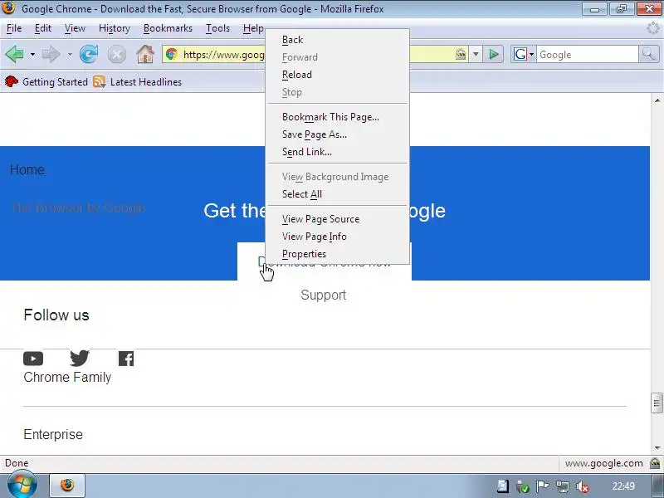Click the vertical scrollbar thumb
Viewport: 664px width, 498px height.
[657, 403]
